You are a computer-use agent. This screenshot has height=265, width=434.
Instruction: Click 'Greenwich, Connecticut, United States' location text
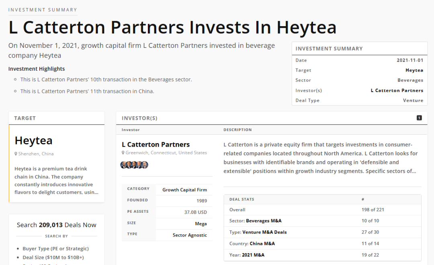click(166, 153)
